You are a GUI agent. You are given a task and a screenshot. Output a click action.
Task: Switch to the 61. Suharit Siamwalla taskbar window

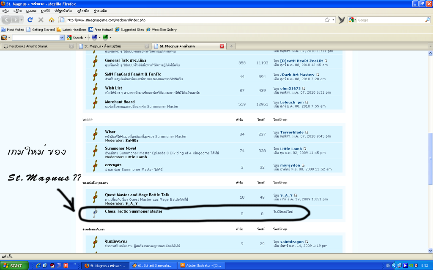point(153,266)
